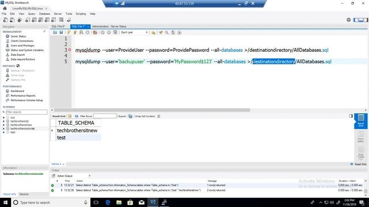Open Performance Reports

[x=23, y=95]
